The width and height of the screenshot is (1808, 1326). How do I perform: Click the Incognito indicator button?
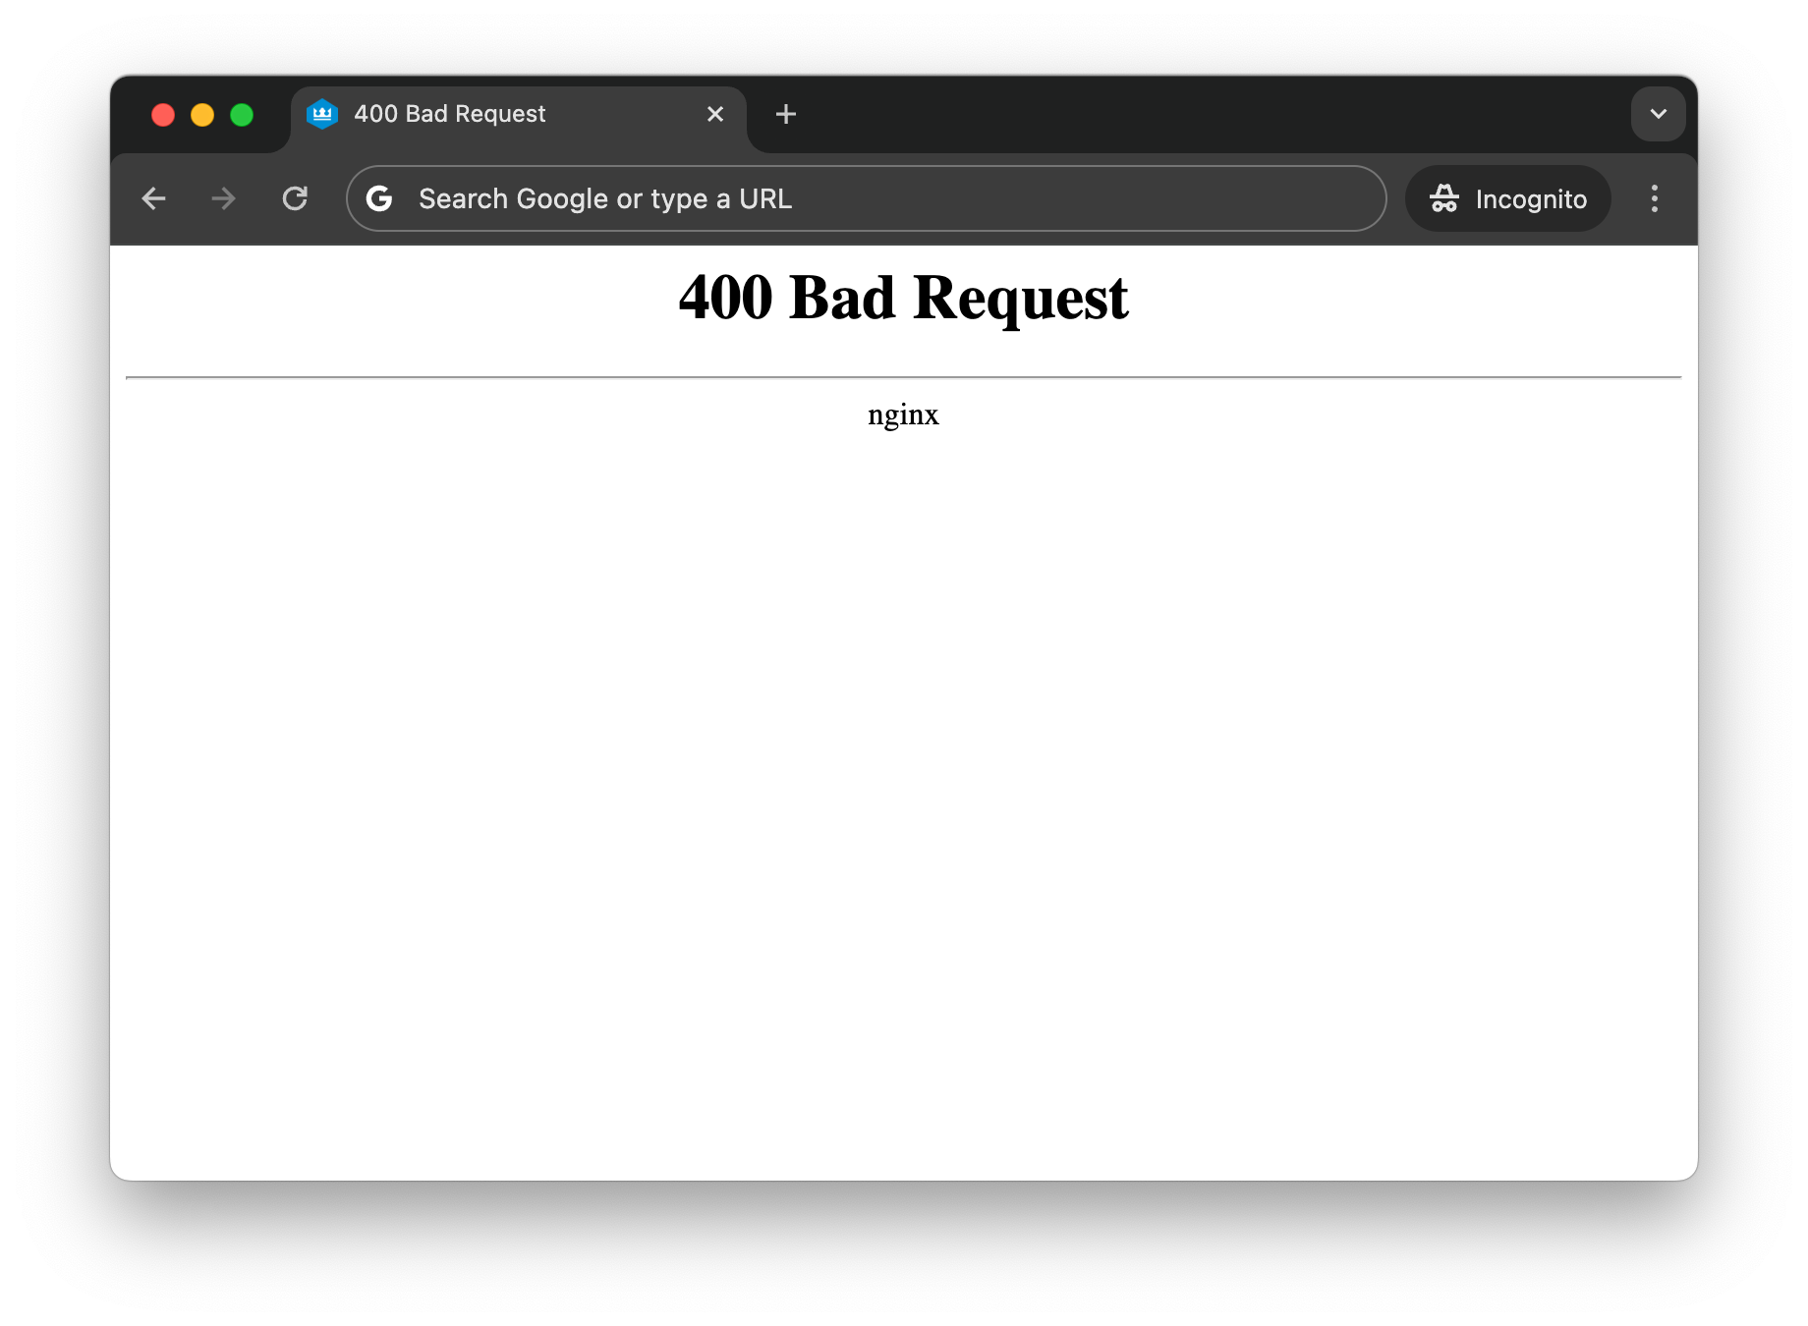coord(1508,198)
